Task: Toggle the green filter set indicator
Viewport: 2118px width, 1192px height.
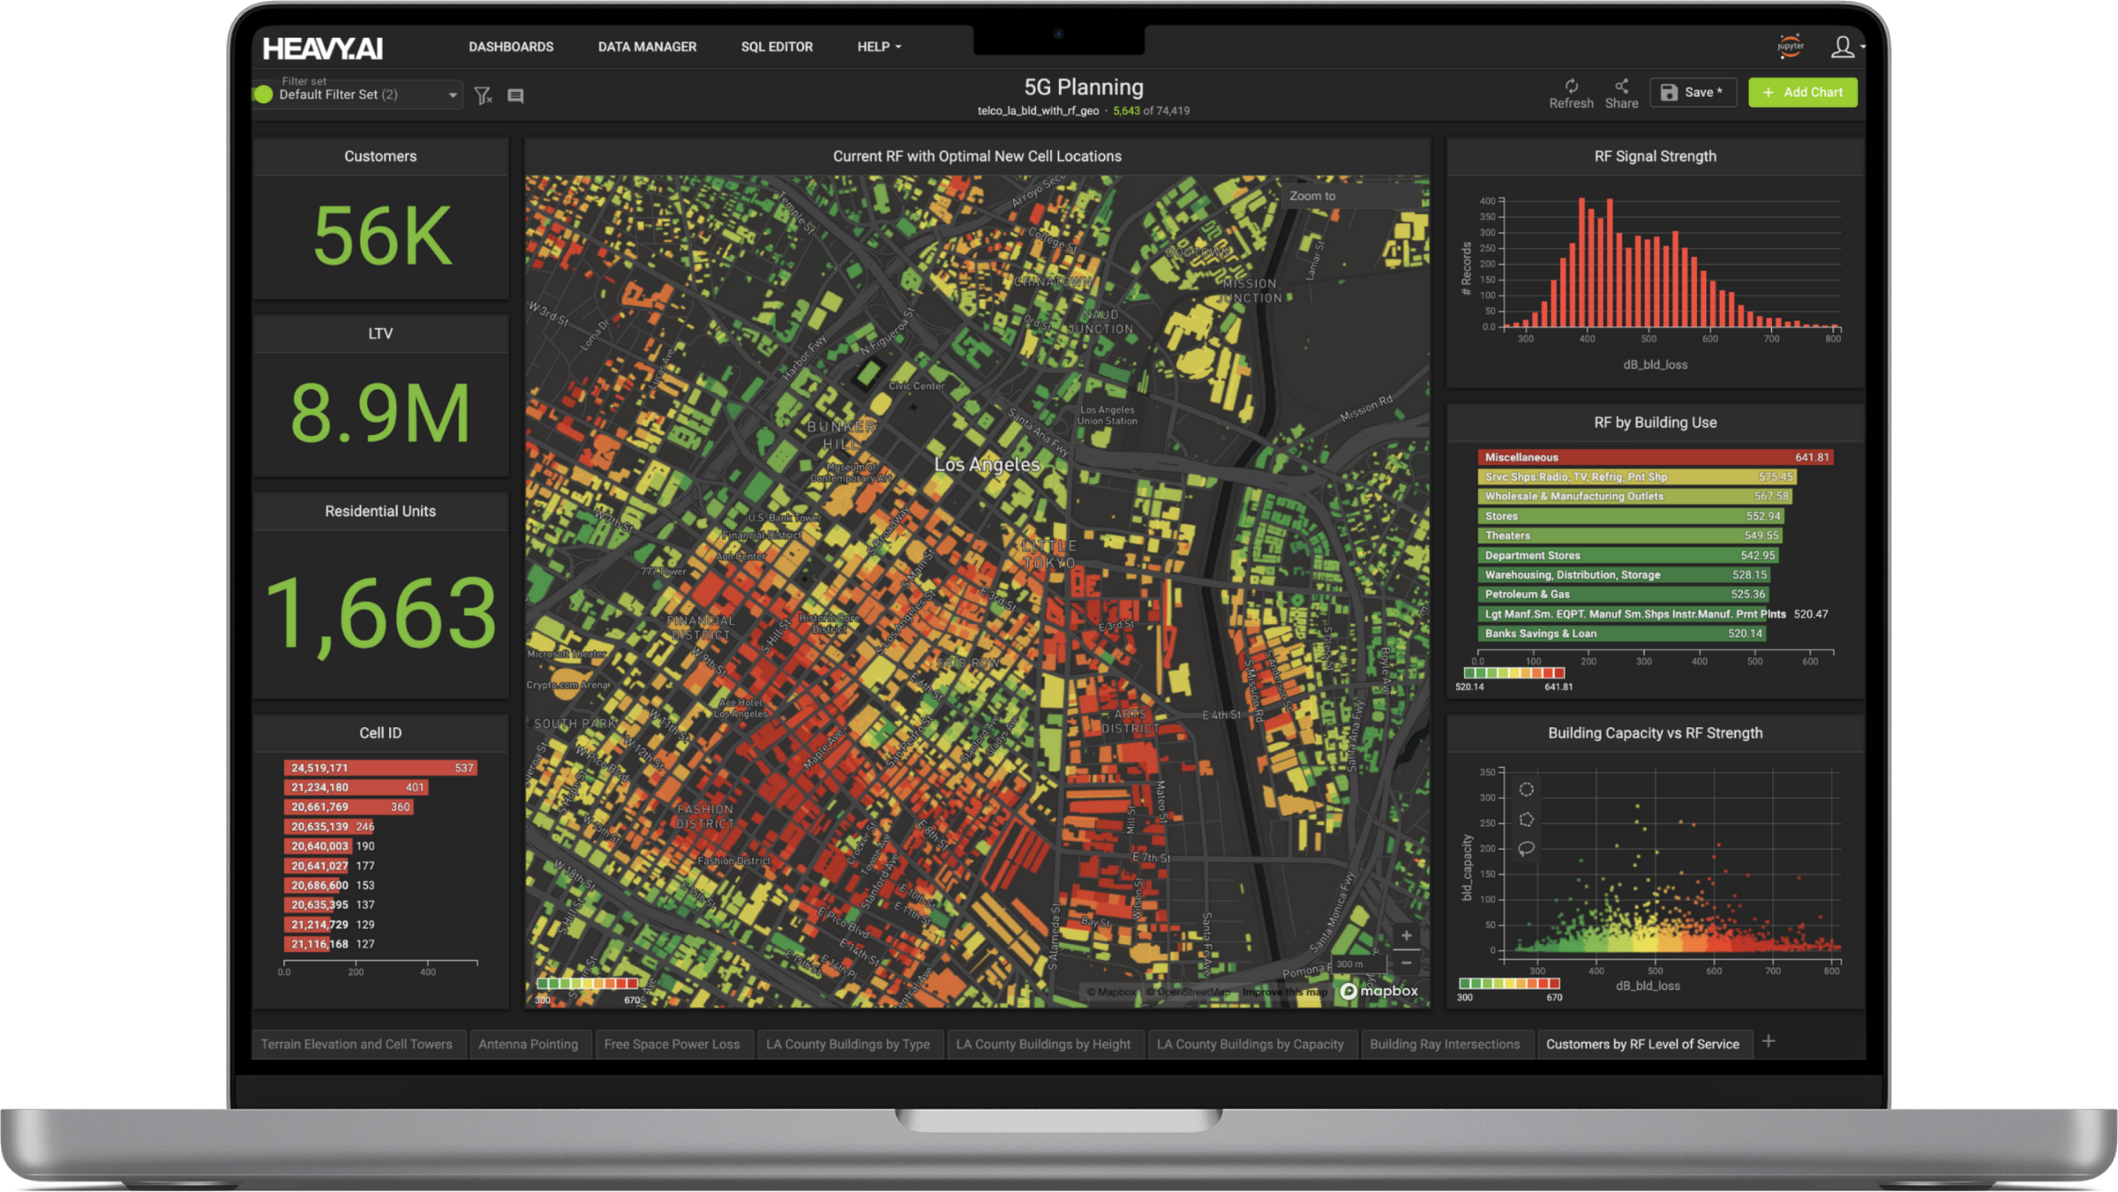Action: [x=263, y=94]
